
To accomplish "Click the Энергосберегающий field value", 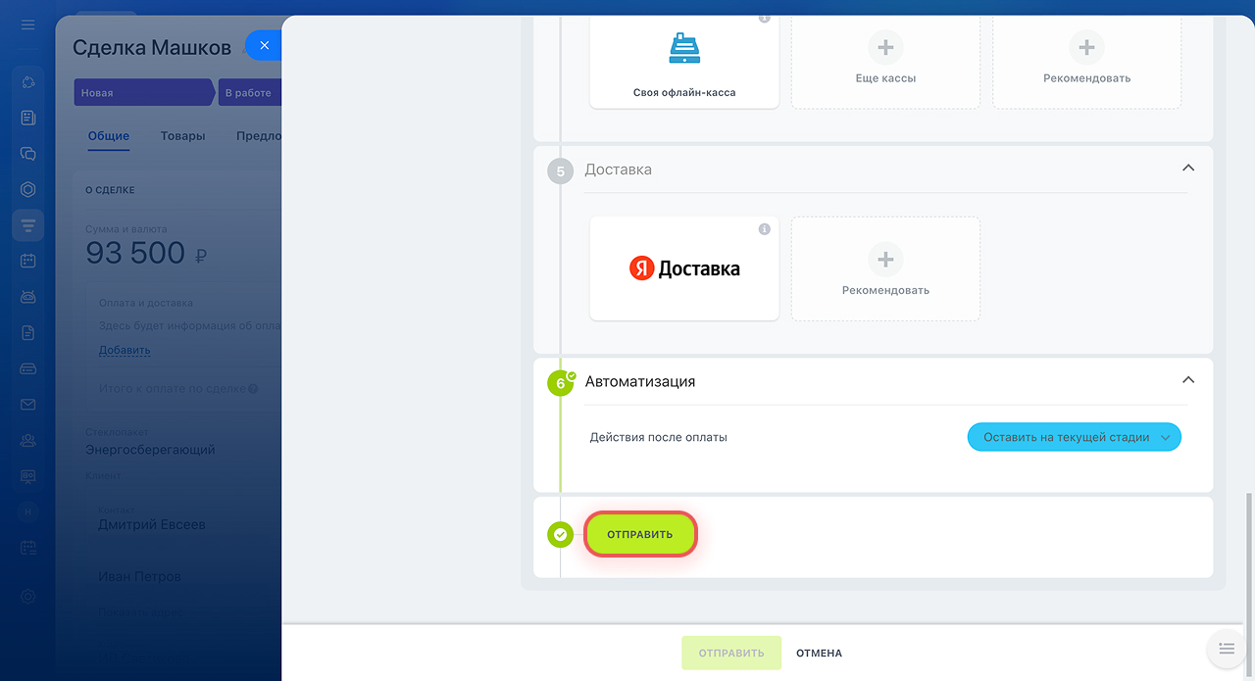I will coord(150,450).
